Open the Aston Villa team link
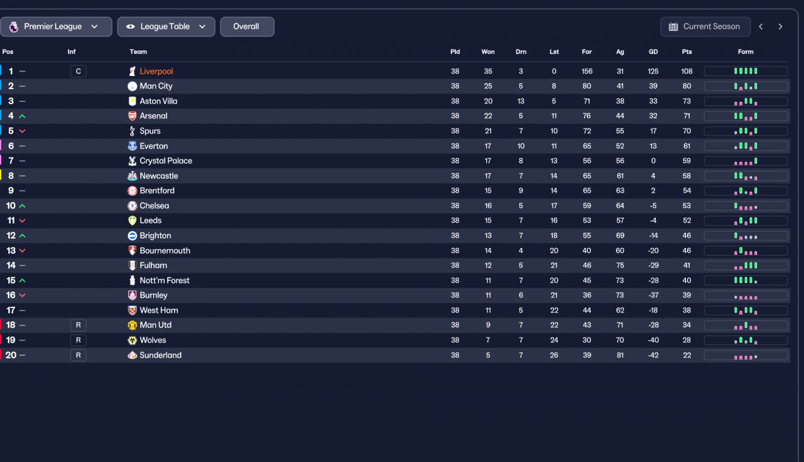Viewport: 804px width, 462px height. [158, 101]
